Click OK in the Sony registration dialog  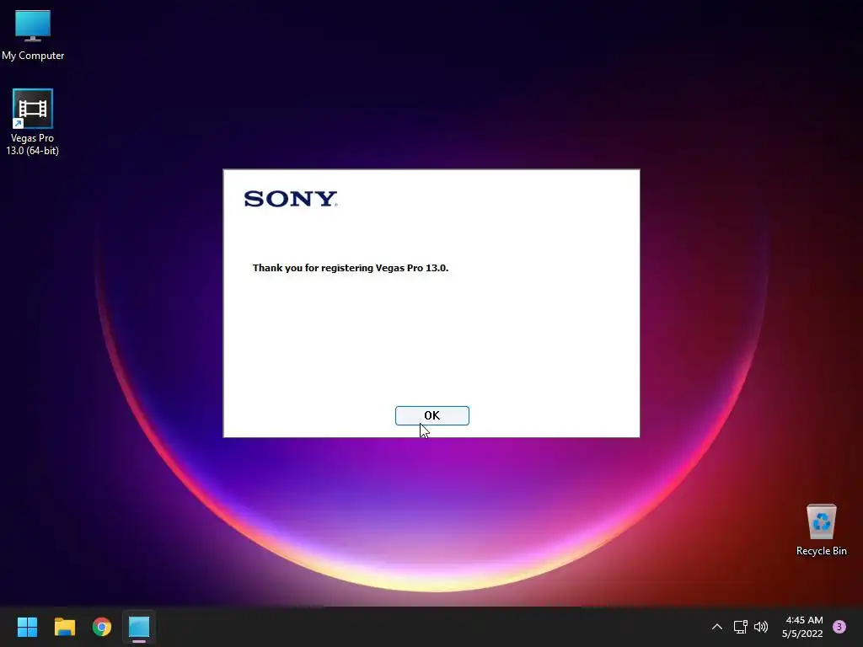click(x=432, y=415)
